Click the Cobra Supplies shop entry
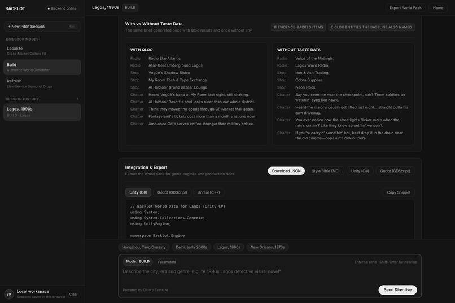This screenshot has width=455, height=303. [x=309, y=80]
